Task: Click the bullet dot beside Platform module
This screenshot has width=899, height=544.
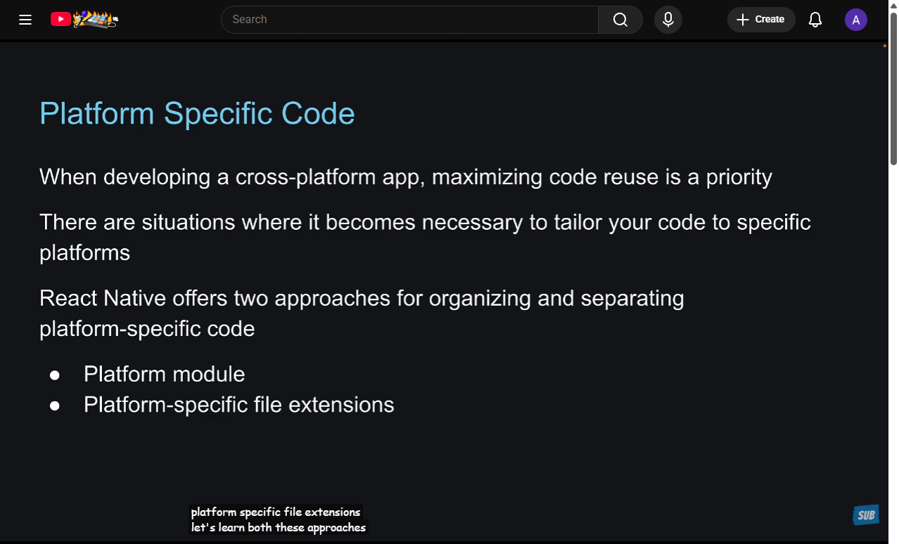Action: coord(55,375)
